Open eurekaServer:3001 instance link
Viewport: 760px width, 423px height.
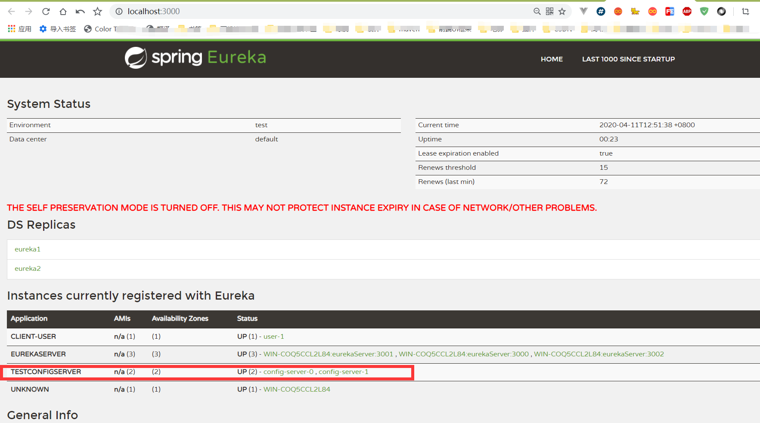click(328, 354)
